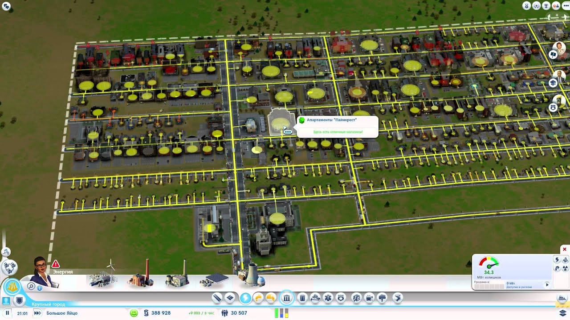Viewport: 570px width, 320px height.
Task: Click the rotate camera right arrow
Action: [565, 17]
